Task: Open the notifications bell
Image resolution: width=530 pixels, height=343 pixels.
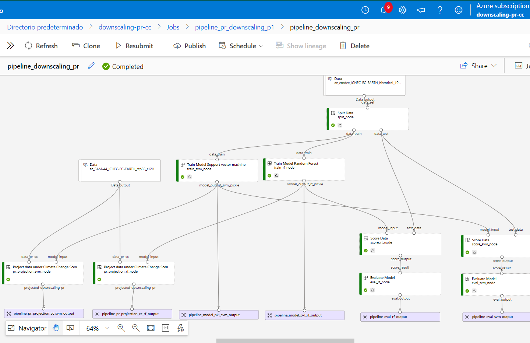Action: pos(384,10)
